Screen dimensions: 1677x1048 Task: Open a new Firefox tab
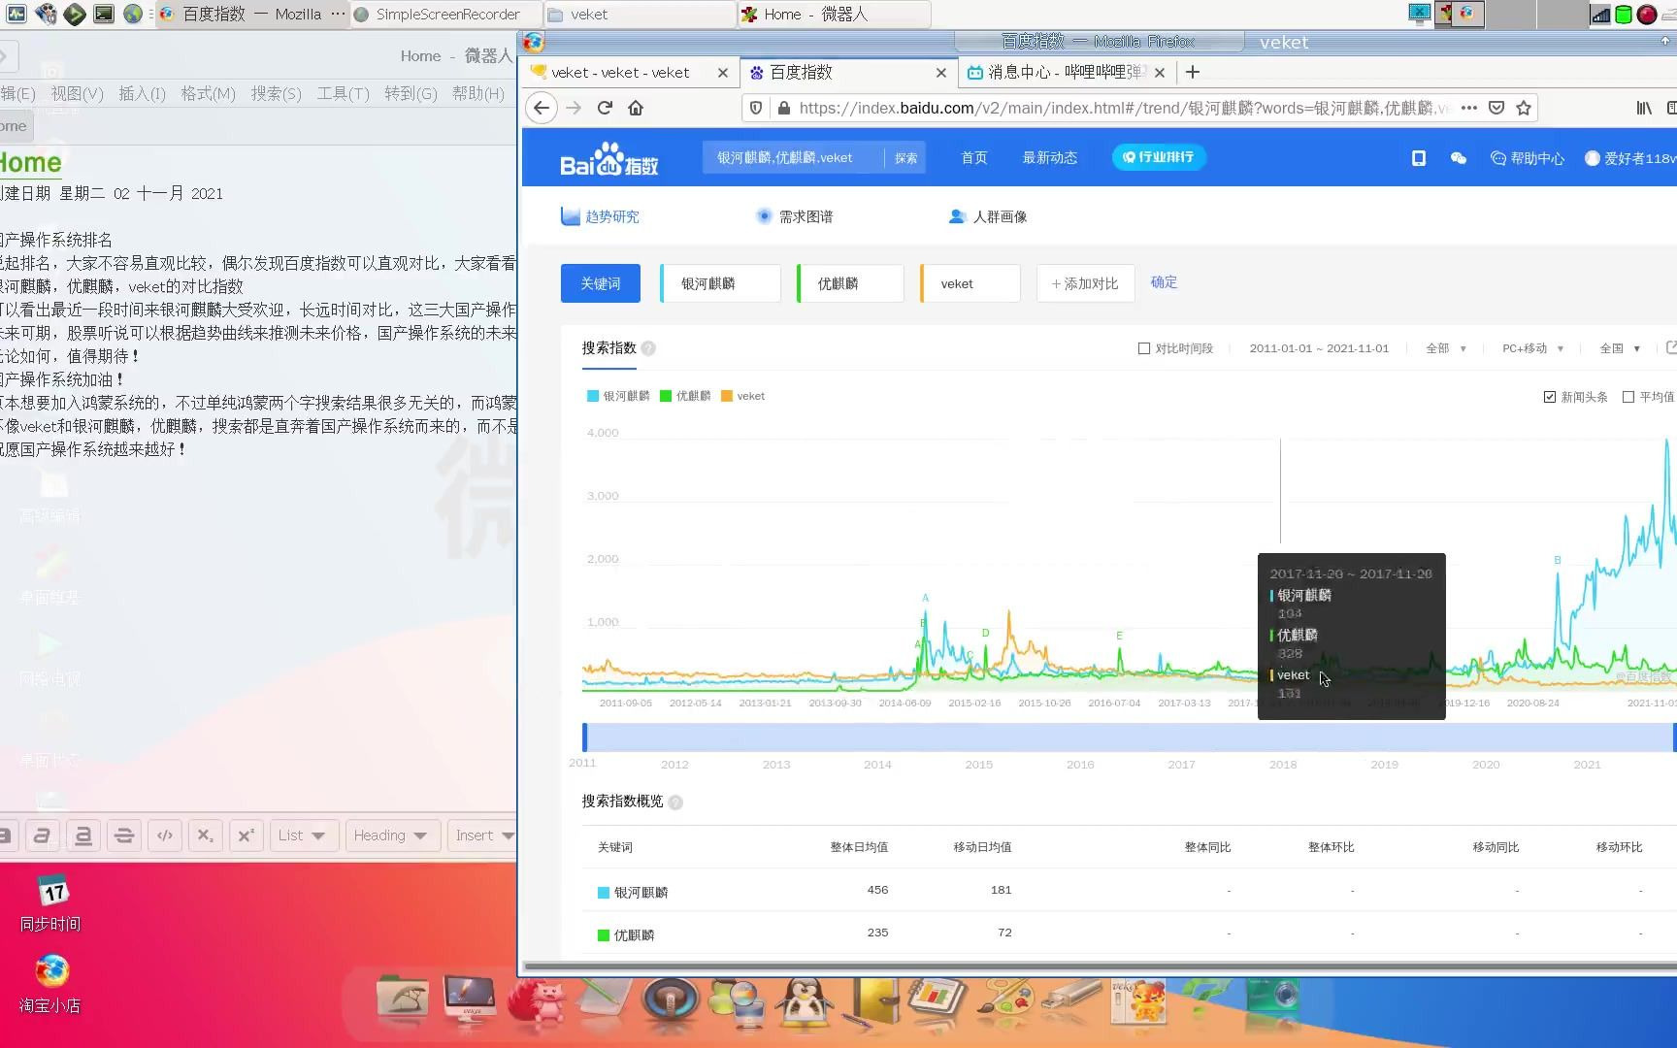tap(1193, 72)
